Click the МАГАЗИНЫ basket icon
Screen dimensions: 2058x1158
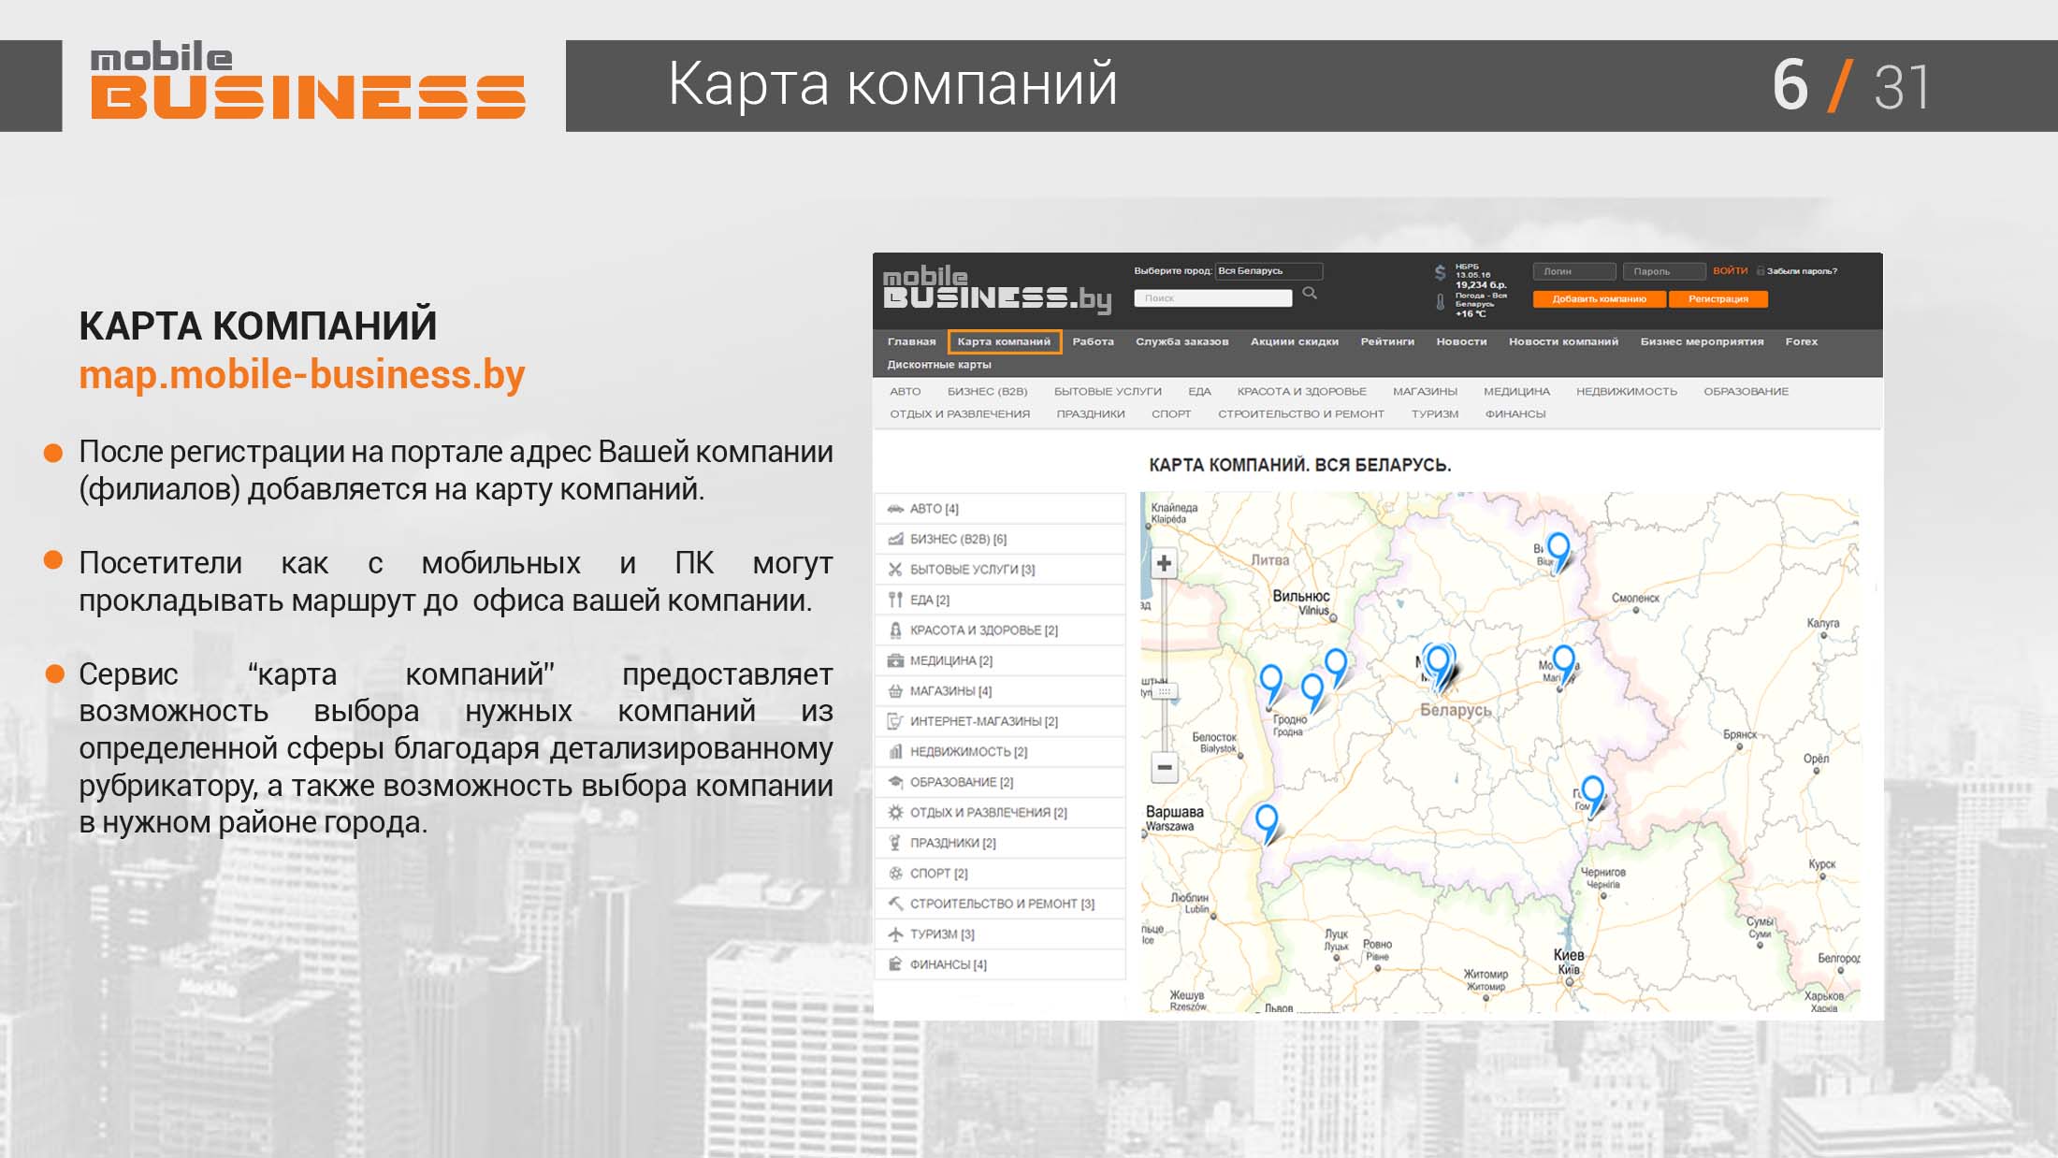point(895,691)
